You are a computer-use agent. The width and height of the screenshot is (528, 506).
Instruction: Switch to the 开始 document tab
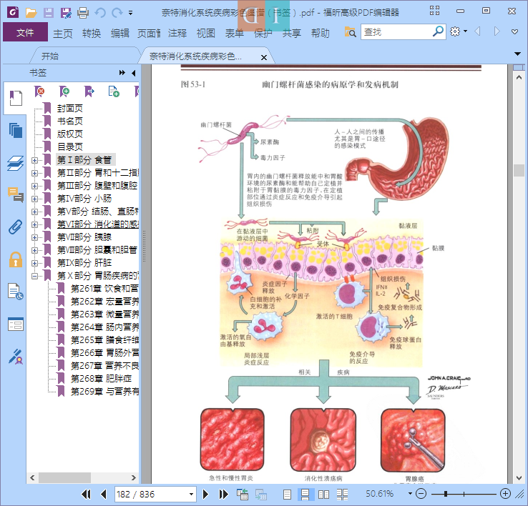(50, 56)
